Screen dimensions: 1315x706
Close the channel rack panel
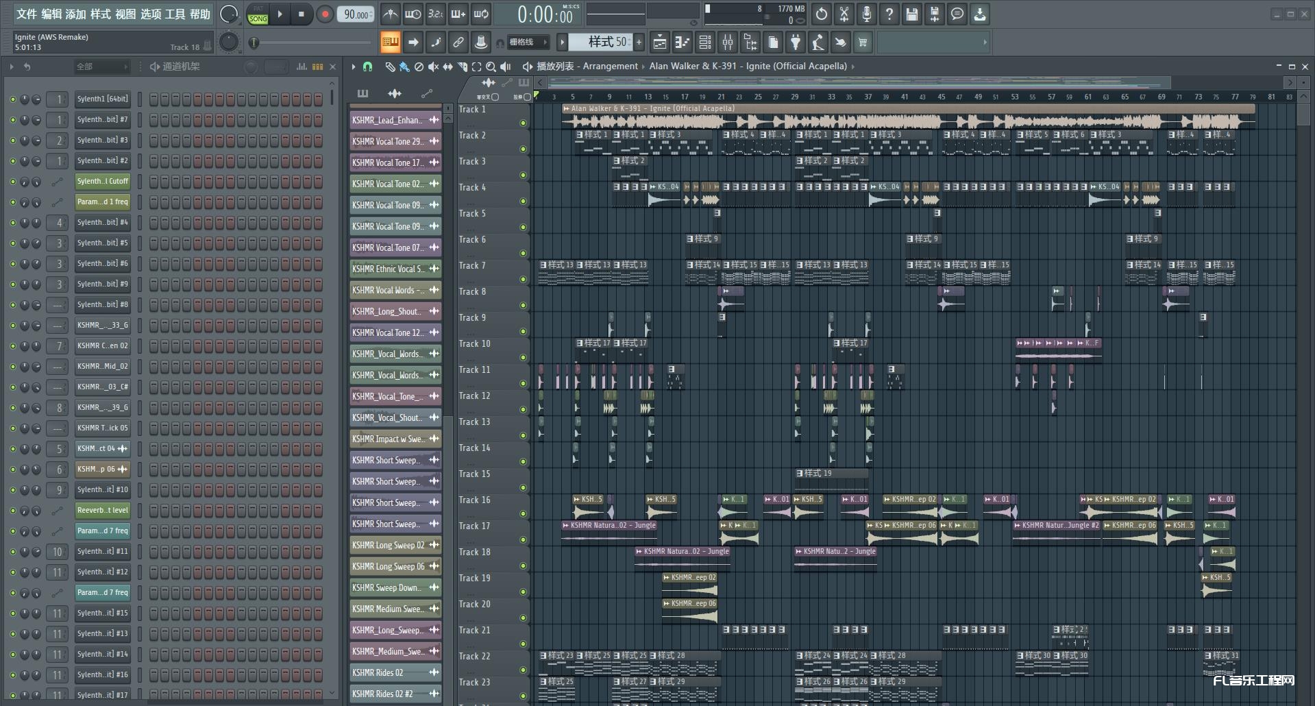click(x=333, y=66)
